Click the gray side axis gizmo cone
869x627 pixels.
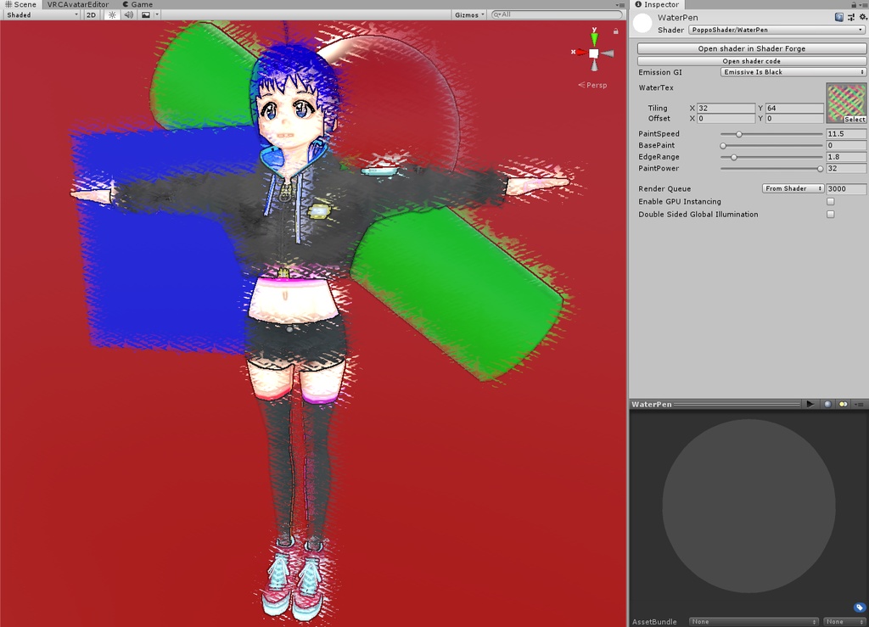608,53
